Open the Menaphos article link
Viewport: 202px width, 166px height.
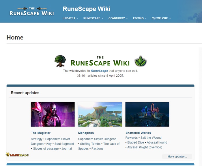click(86, 133)
